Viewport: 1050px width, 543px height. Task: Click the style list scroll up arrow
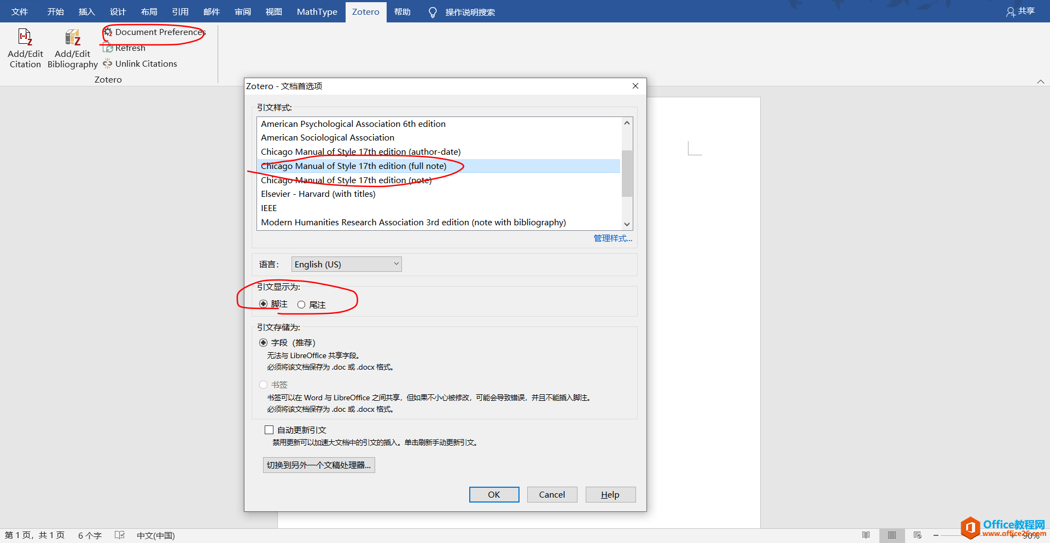click(x=627, y=123)
